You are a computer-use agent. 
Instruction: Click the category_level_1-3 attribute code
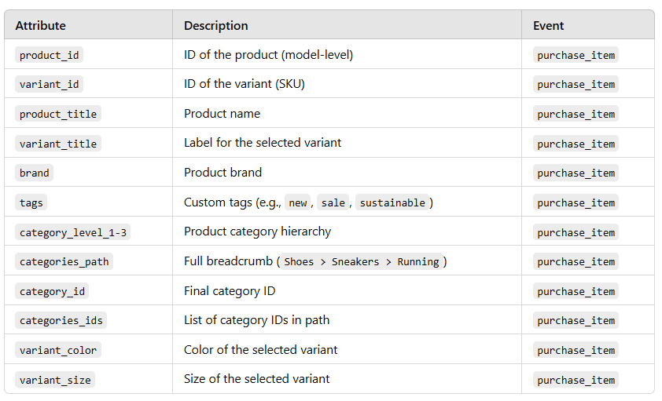72,232
